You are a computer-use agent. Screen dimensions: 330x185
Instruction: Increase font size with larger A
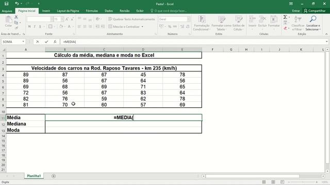tap(67, 20)
